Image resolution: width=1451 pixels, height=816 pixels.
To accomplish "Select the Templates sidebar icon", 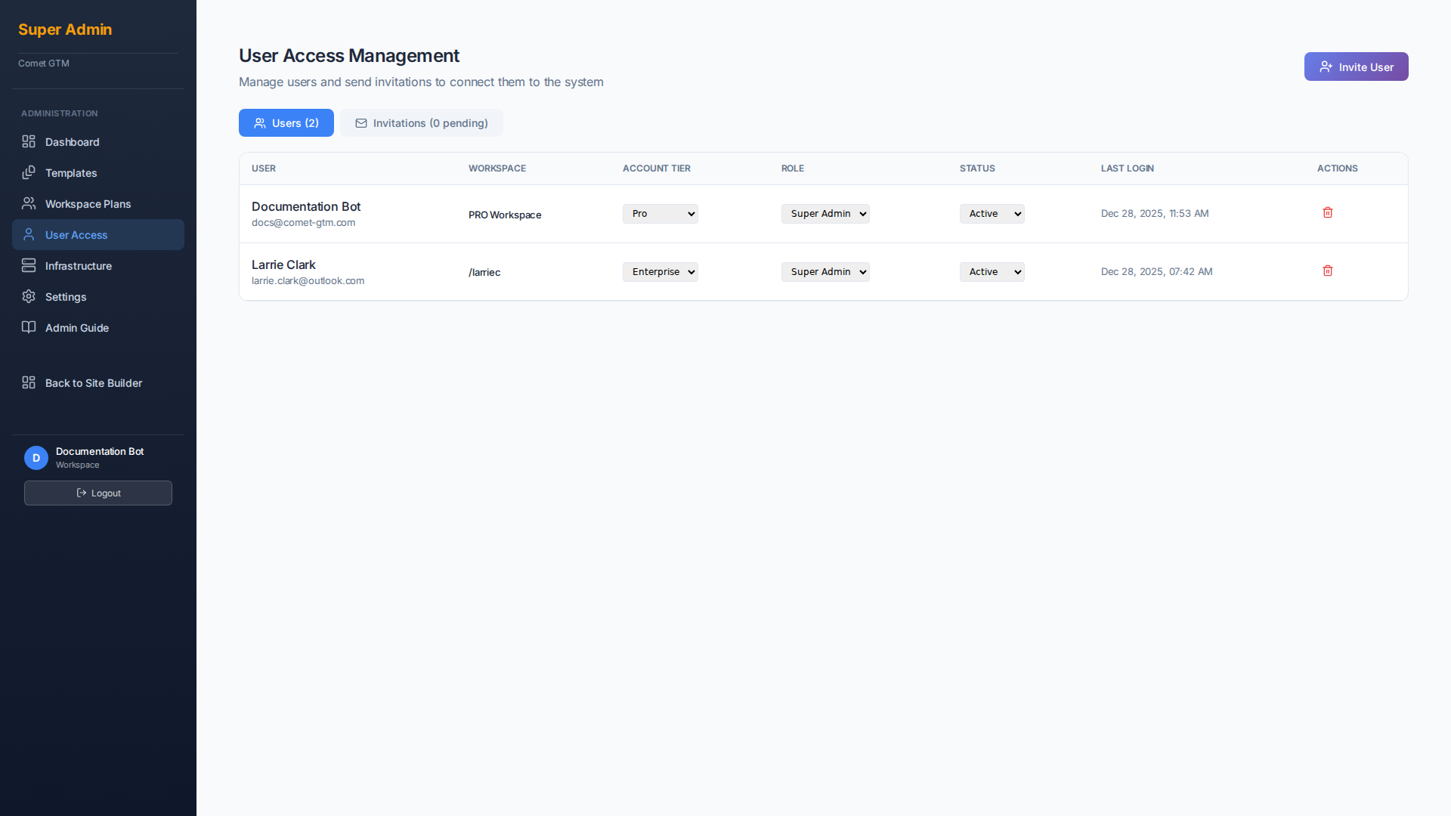I will [x=28, y=172].
